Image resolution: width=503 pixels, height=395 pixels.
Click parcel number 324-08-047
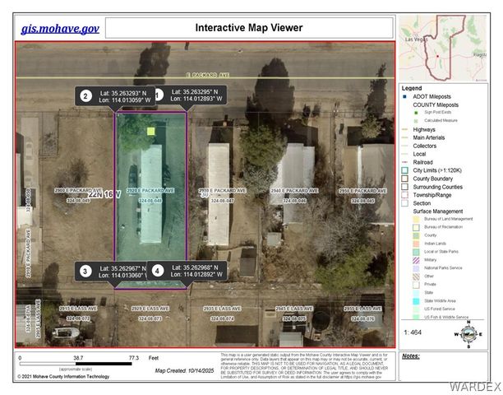222,201
